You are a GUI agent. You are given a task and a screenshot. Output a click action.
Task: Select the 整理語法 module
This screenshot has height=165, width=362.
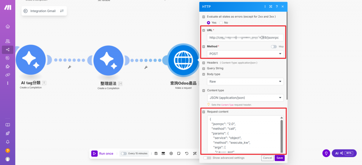click(x=108, y=60)
